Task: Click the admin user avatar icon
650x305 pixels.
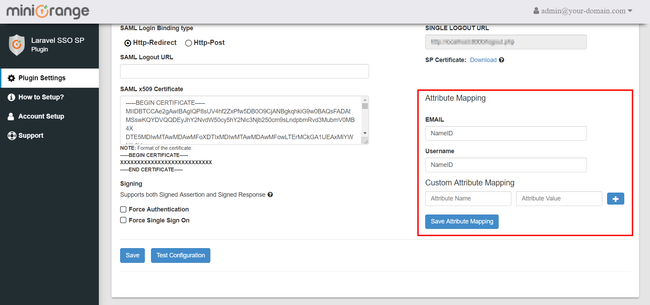Action: coord(536,11)
